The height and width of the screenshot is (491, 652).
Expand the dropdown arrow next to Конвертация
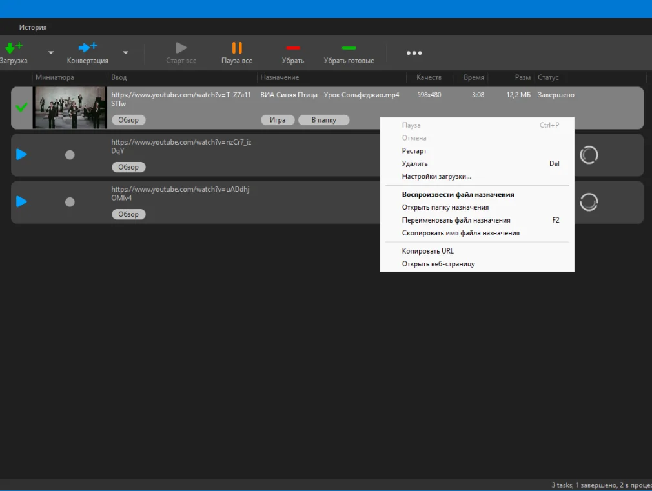point(125,53)
